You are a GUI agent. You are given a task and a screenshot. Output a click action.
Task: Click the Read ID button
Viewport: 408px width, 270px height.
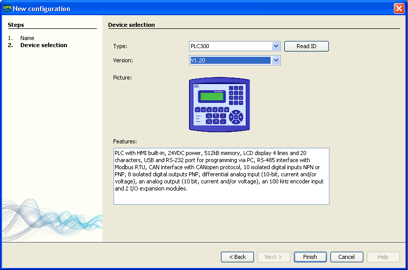[307, 46]
